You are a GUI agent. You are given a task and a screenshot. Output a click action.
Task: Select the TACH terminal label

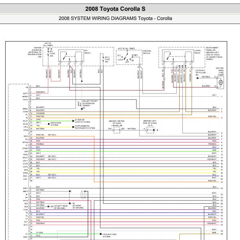point(25,99)
